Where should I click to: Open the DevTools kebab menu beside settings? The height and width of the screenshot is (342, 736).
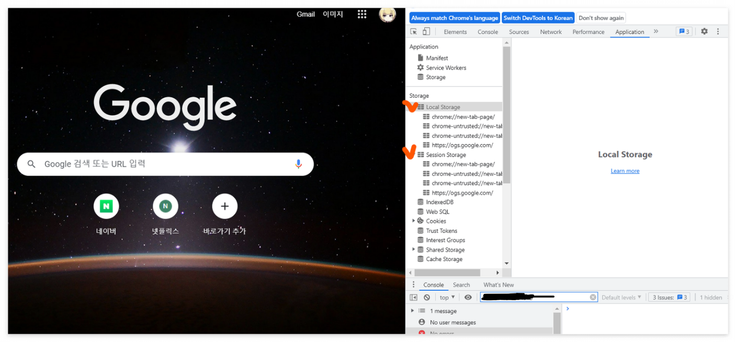pyautogui.click(x=718, y=31)
